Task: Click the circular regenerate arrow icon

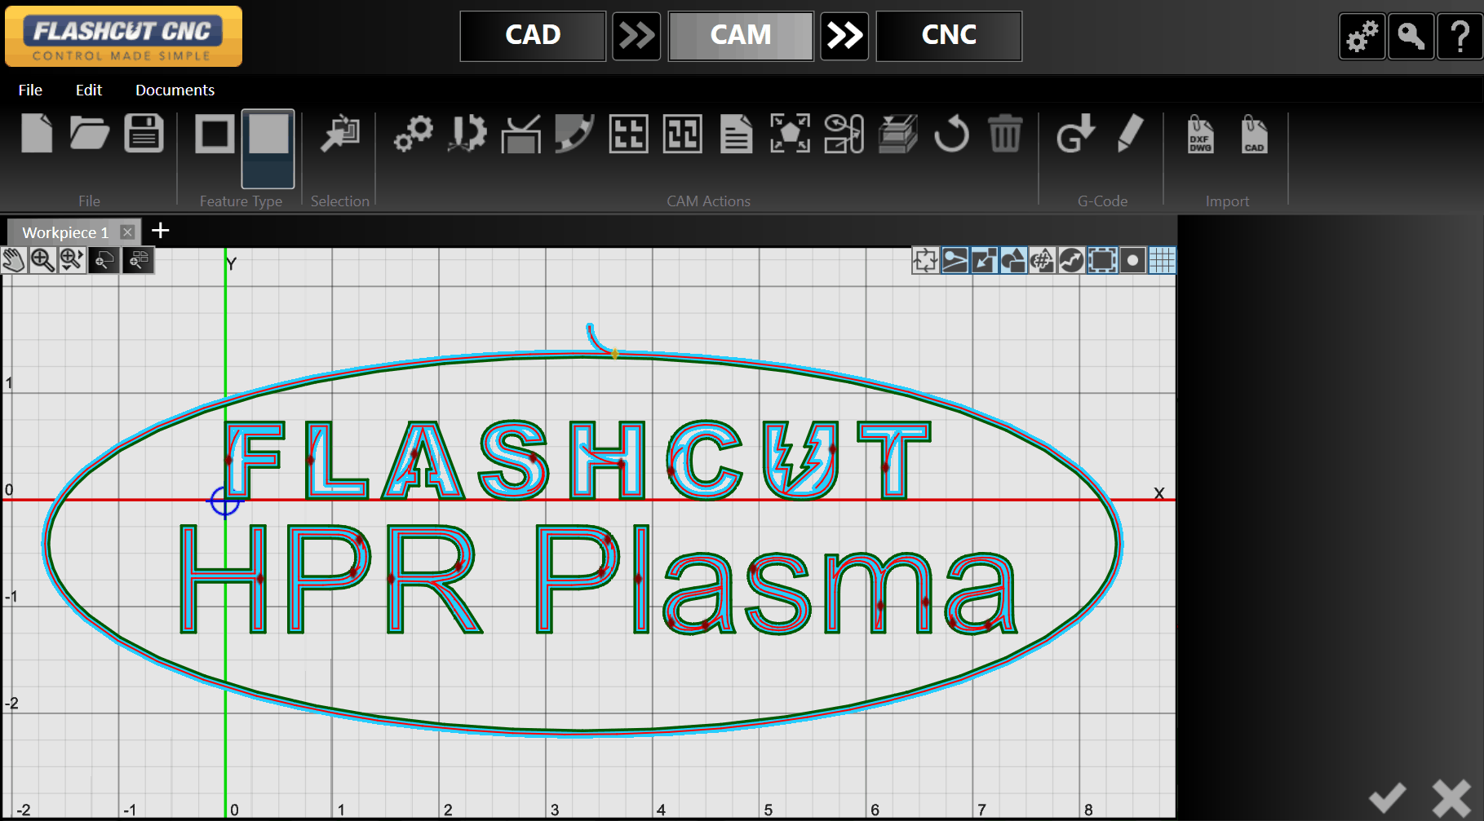Action: point(951,134)
